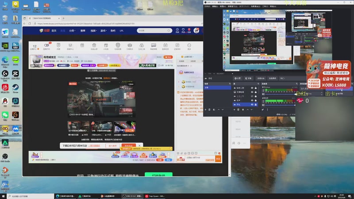Viewport: 354px width, 199px height.
Task: Open scene filters icon in OBS scenes toolbar
Action: tap(214, 110)
